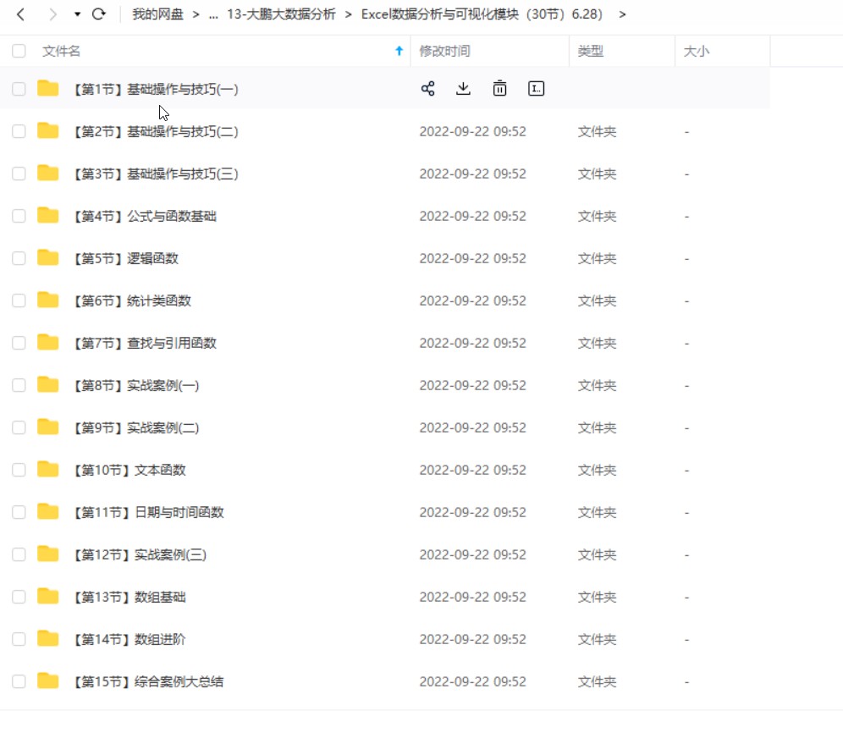The height and width of the screenshot is (744, 843).
Task: Open folder 第15节 综合案例大总结
Action: click(x=148, y=681)
